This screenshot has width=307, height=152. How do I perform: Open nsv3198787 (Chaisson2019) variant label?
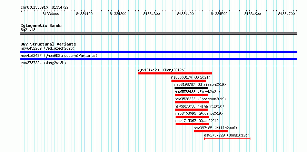(200, 84)
